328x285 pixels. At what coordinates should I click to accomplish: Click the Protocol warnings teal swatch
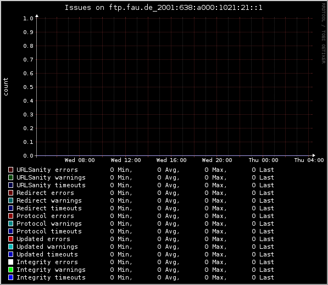coord(10,223)
